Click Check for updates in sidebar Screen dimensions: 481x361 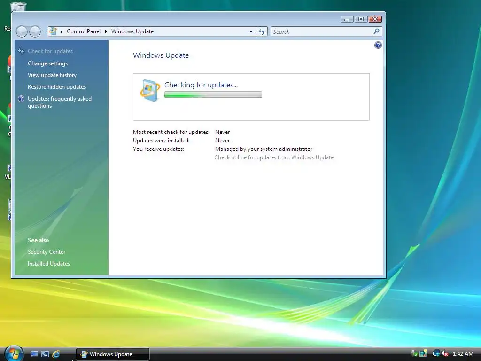tap(50, 51)
